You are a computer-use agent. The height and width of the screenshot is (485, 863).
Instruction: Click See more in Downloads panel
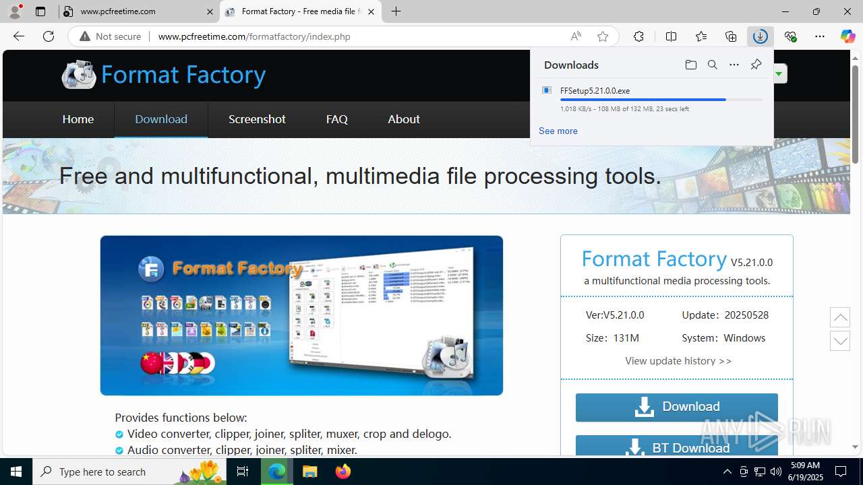coord(558,131)
